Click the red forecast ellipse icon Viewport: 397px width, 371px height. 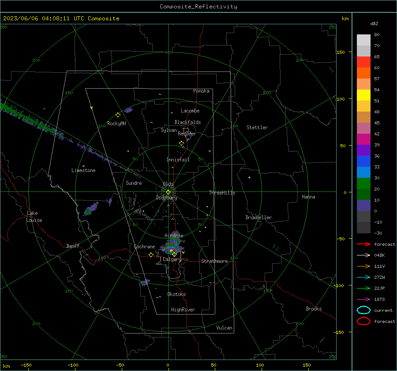pyautogui.click(x=363, y=321)
